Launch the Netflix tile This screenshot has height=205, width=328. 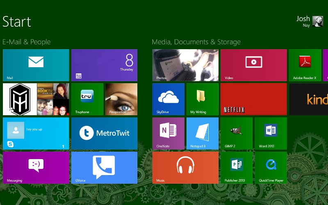coord(254,99)
